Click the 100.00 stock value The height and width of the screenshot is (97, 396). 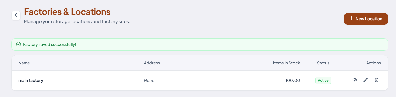[x=293, y=80]
